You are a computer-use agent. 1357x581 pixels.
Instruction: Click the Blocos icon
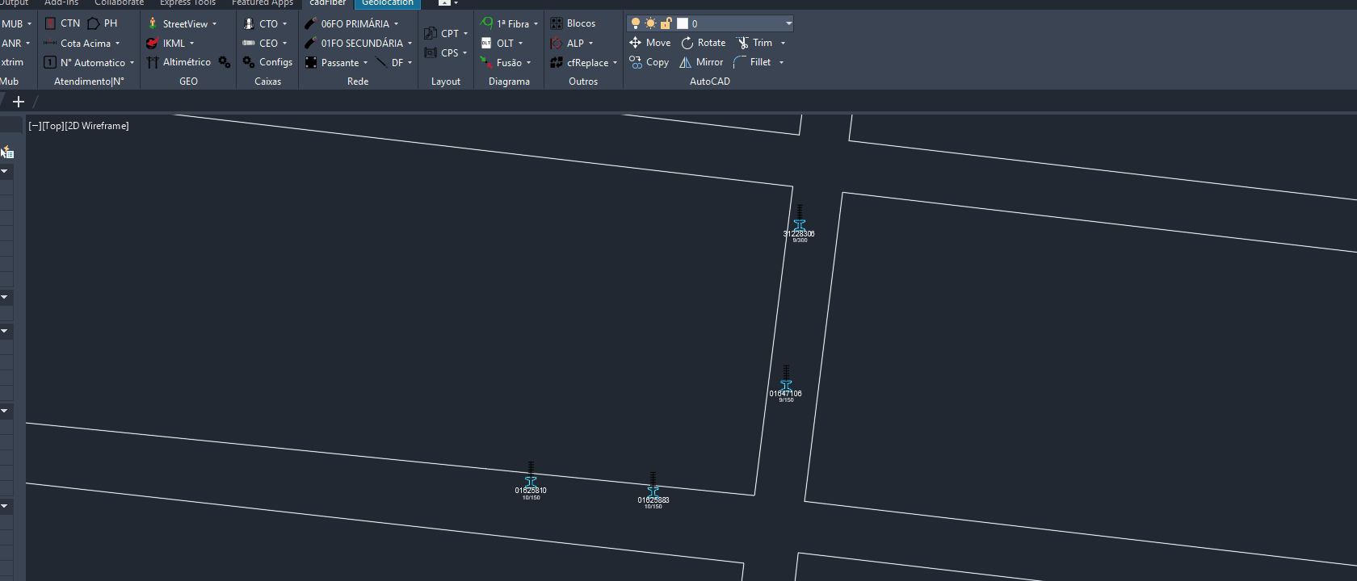pyautogui.click(x=557, y=23)
